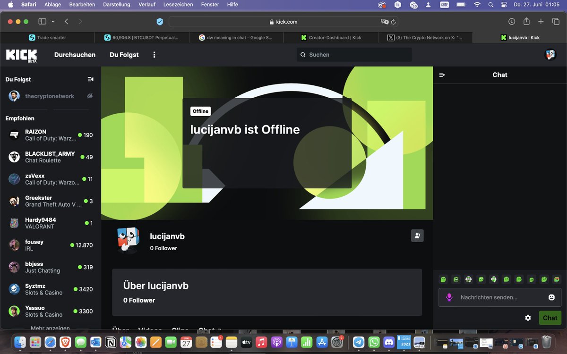This screenshot has height=354, width=567.
Task: Click the Wi-Fi menu bar icon
Action: 477,4
